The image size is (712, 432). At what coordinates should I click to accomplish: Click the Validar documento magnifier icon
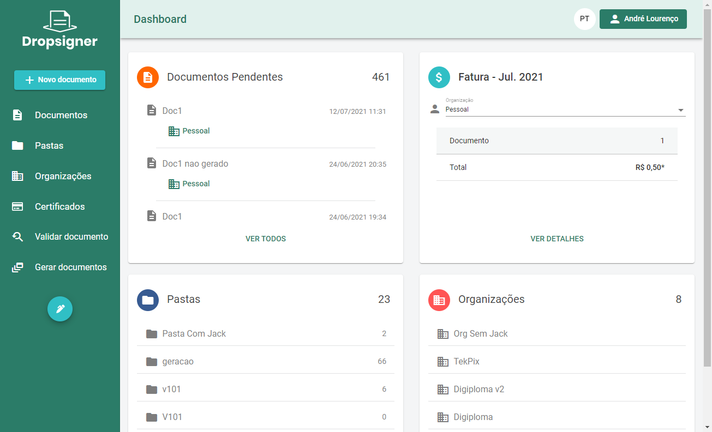17,237
